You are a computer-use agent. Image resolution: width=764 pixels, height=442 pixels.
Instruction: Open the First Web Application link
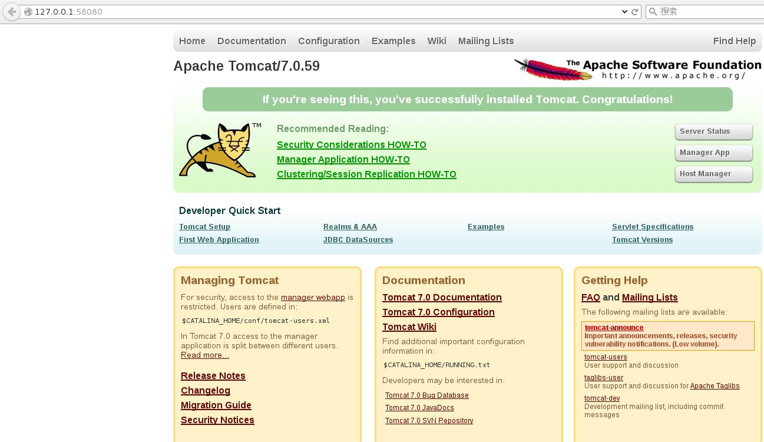coord(219,240)
